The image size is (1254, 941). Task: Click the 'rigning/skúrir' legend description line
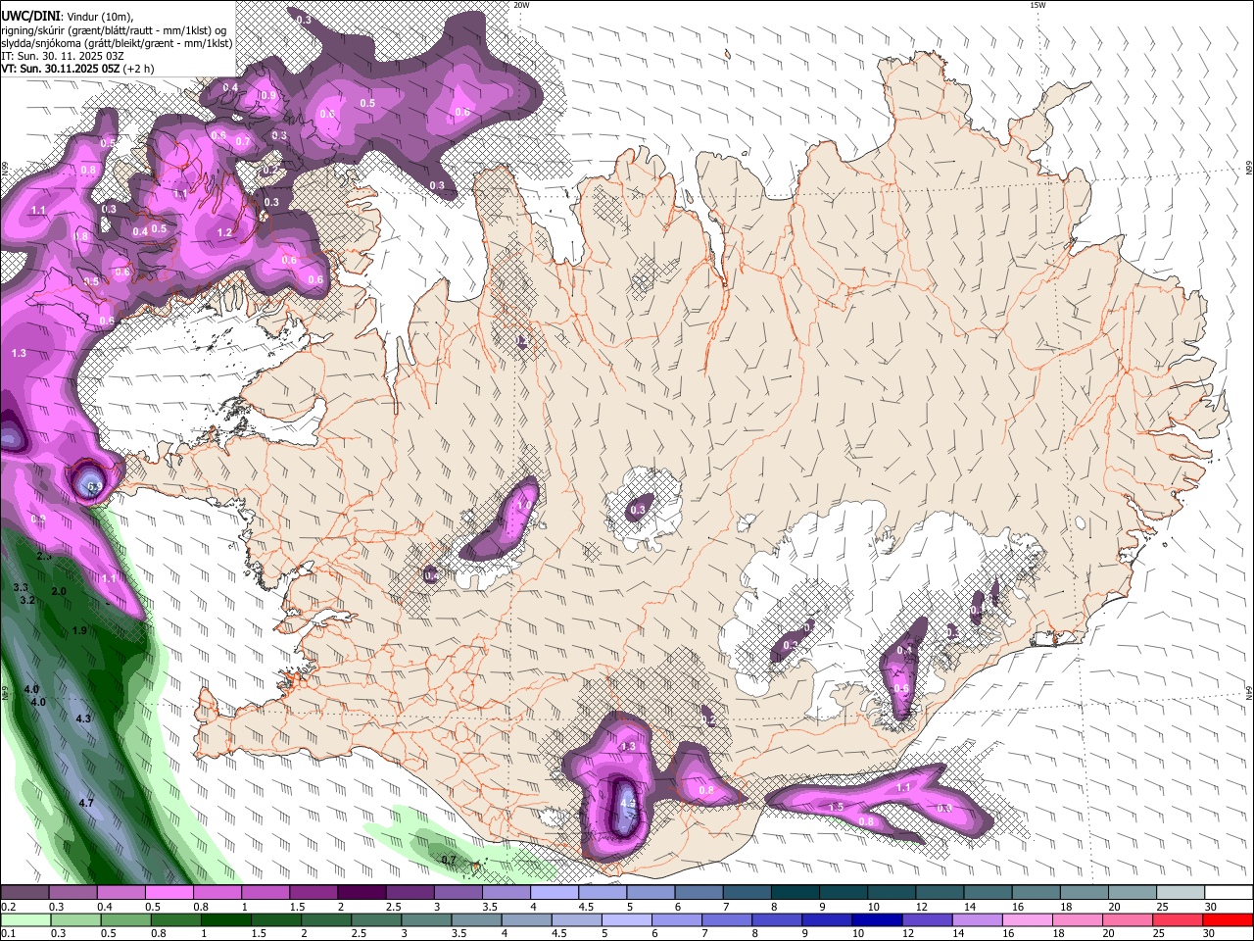(x=114, y=30)
